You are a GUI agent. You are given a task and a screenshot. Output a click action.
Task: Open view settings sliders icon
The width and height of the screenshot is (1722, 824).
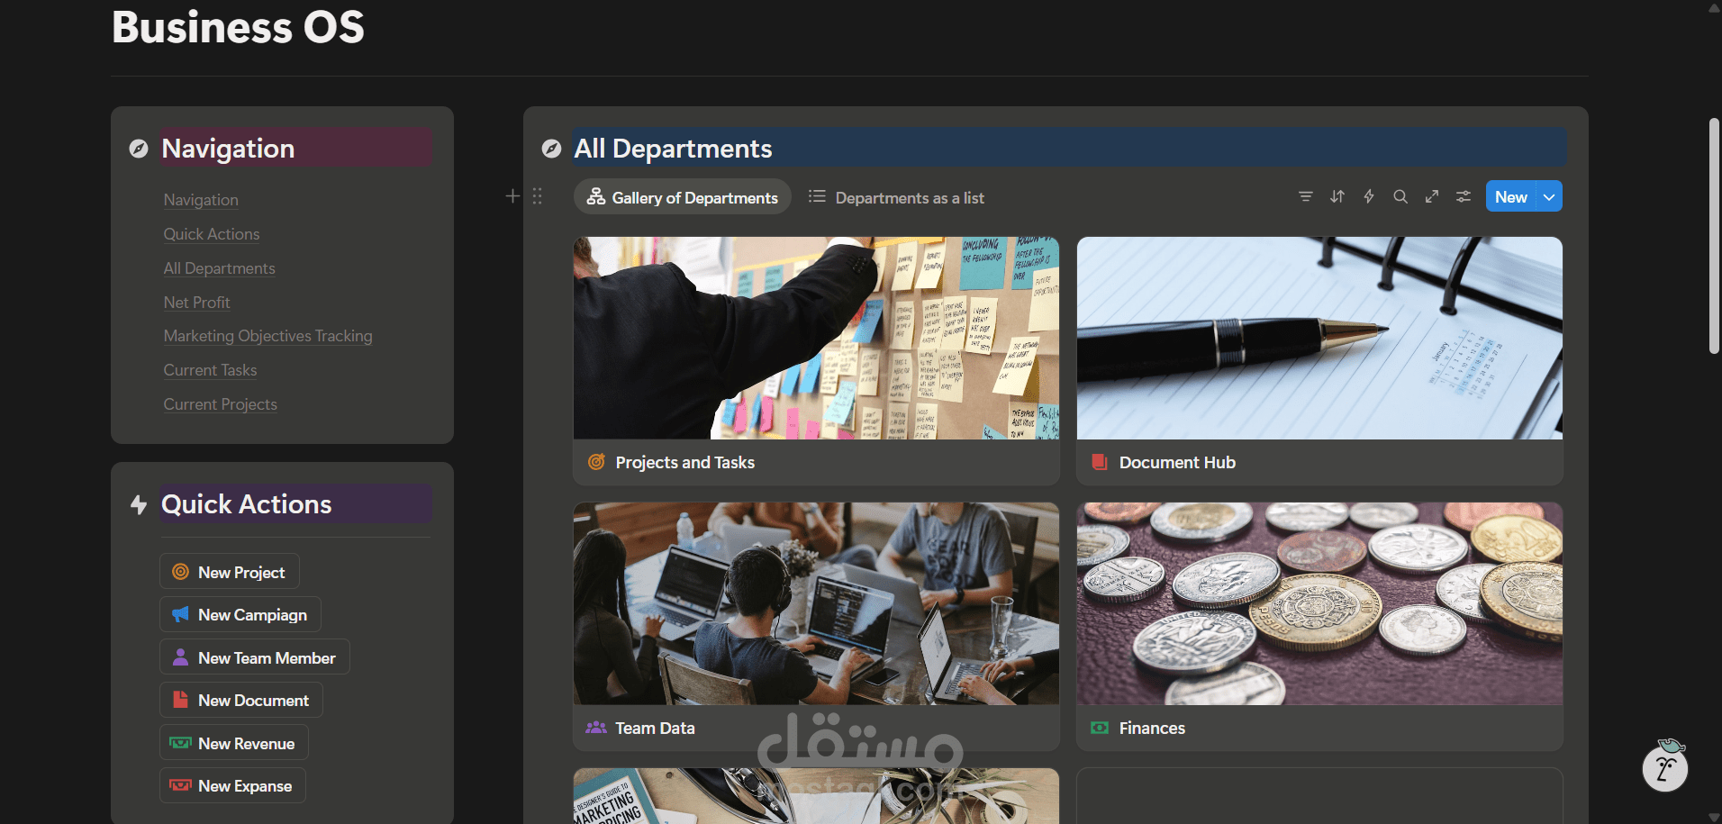click(x=1464, y=196)
